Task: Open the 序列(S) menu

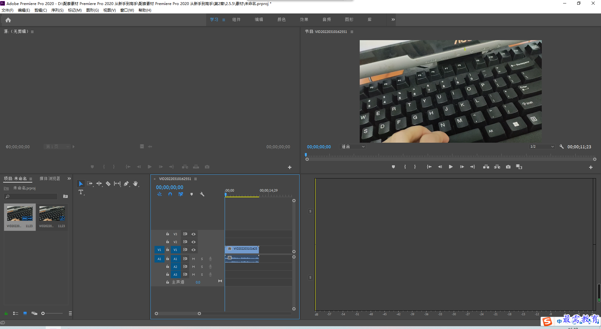Action: pyautogui.click(x=57, y=10)
